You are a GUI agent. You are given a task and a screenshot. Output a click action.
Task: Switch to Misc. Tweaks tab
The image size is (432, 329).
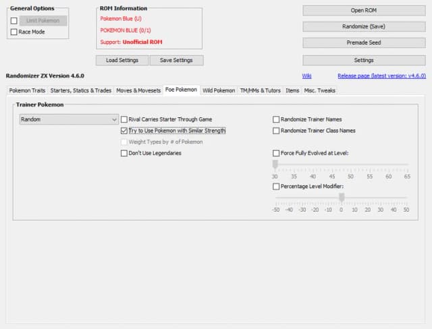319,90
